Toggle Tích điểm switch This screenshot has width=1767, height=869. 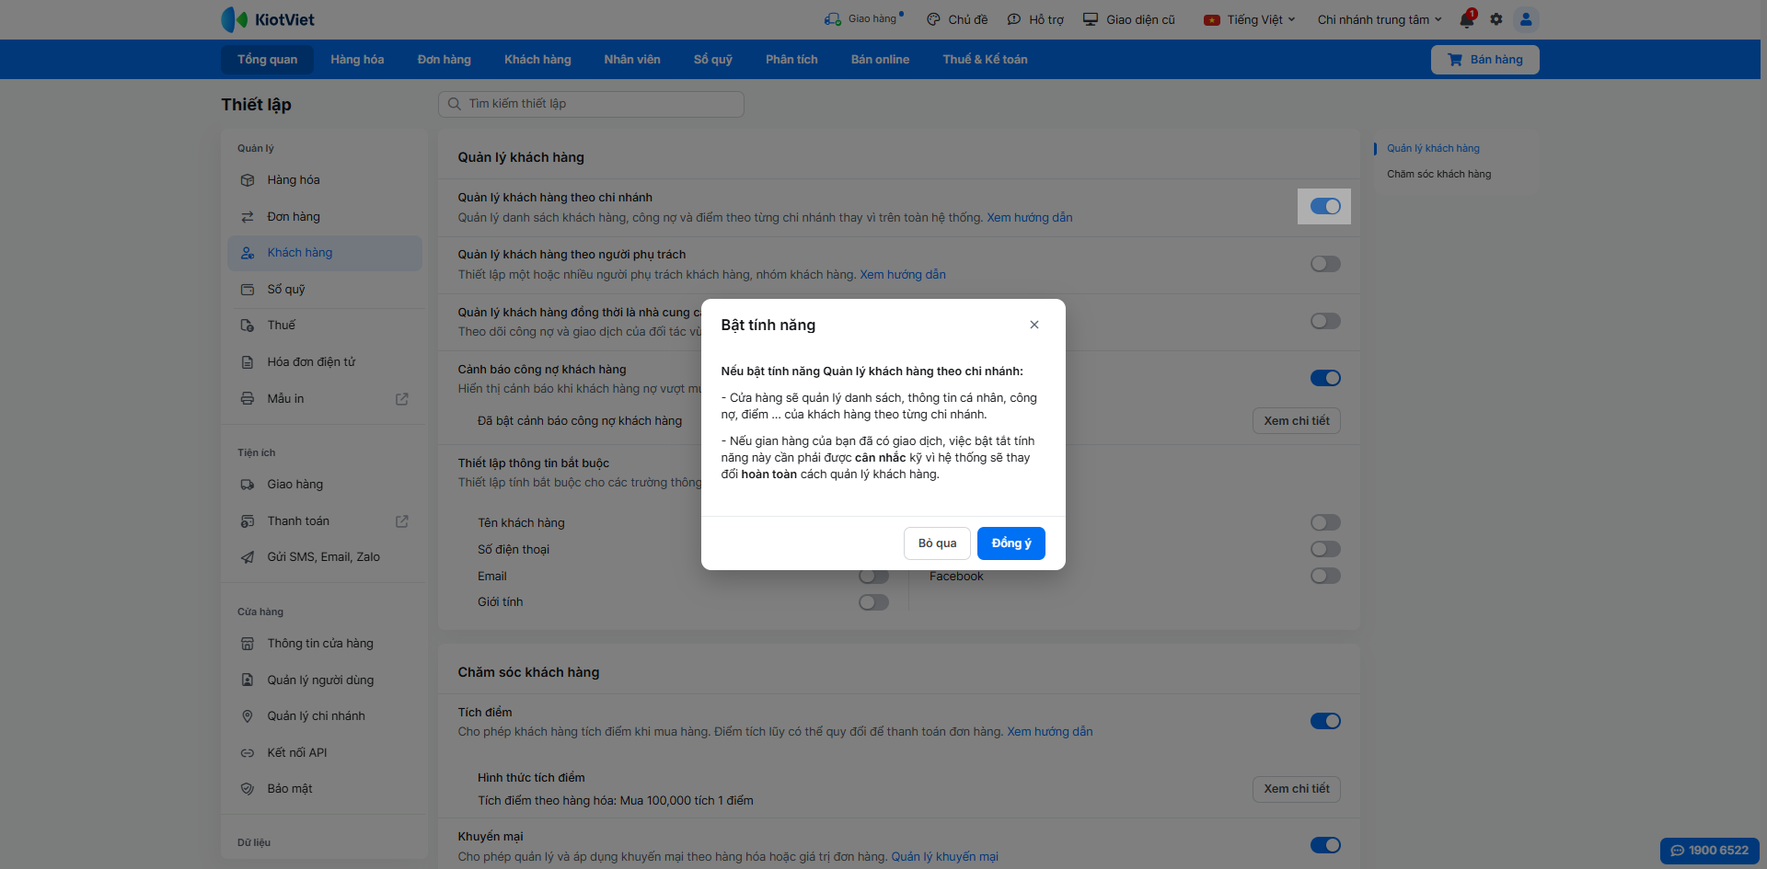[1325, 721]
